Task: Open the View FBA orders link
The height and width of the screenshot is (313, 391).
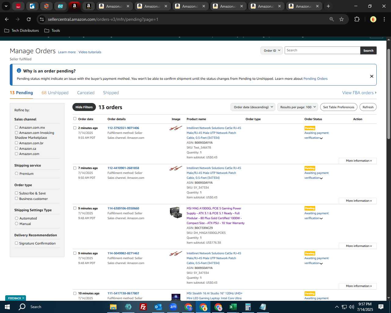Action: 359,93
